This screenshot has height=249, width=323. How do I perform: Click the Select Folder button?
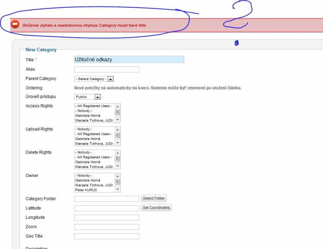[x=154, y=198]
